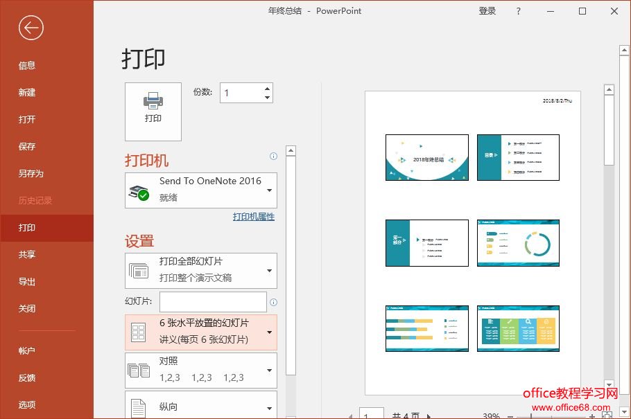The width and height of the screenshot is (631, 419).
Task: Click the printer info icon beside 打印机
Action: pyautogui.click(x=273, y=157)
